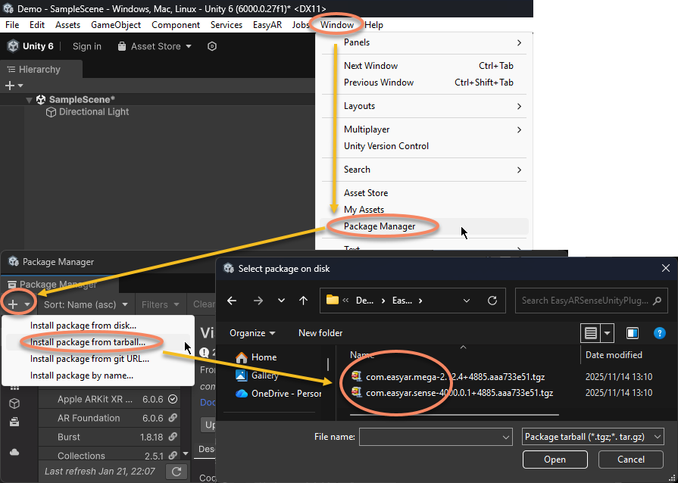Click the cube icon in Package Manager sidebar
Image resolution: width=678 pixels, height=483 pixels.
[x=14, y=404]
